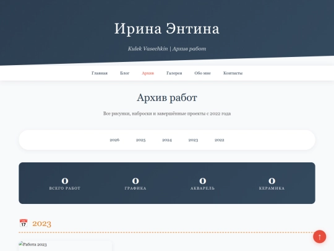Click the Архив работ page heading
The height and width of the screenshot is (251, 334).
coord(167,98)
